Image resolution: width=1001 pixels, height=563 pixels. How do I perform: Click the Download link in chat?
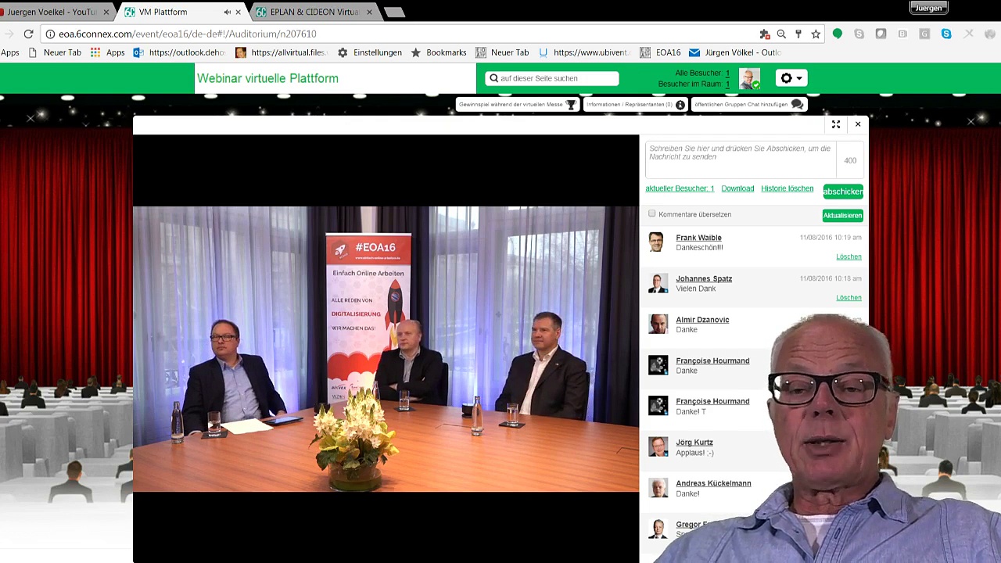(x=737, y=188)
